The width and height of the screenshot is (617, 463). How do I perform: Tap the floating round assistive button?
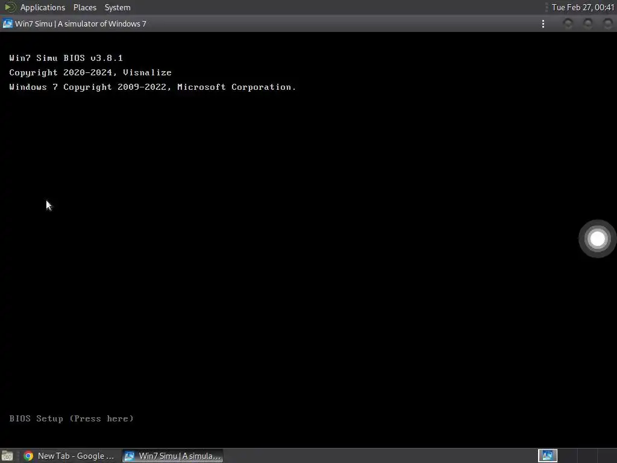coord(597,239)
